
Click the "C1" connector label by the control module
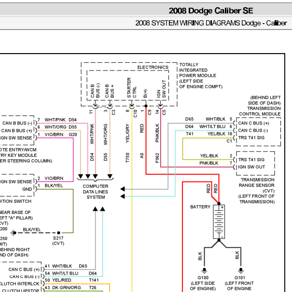pos(229,141)
